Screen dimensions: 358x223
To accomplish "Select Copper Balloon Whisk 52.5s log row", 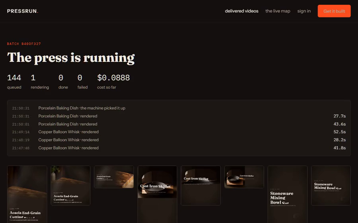I will 179,132.
